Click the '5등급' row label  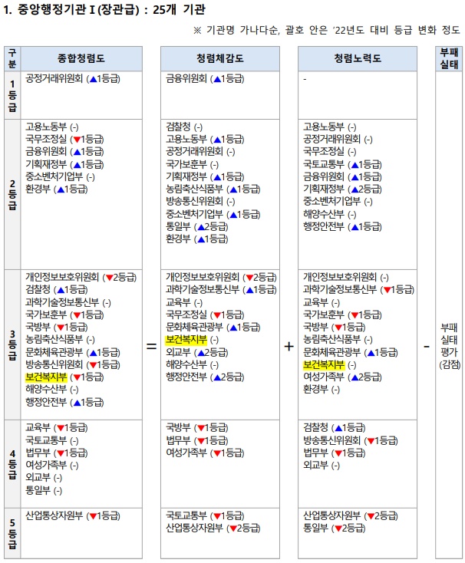coord(12,533)
